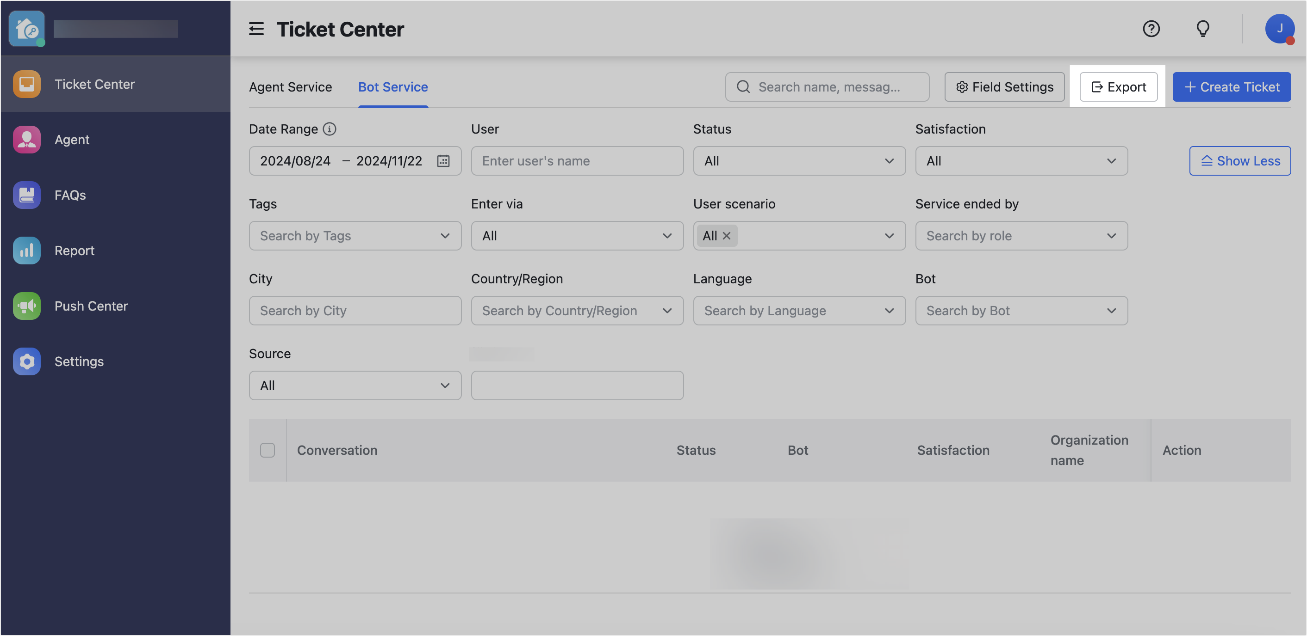Select the Bot Service tab
The image size is (1307, 636).
(x=393, y=86)
